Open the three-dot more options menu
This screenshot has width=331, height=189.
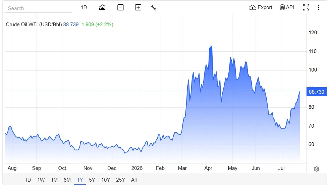[318, 8]
